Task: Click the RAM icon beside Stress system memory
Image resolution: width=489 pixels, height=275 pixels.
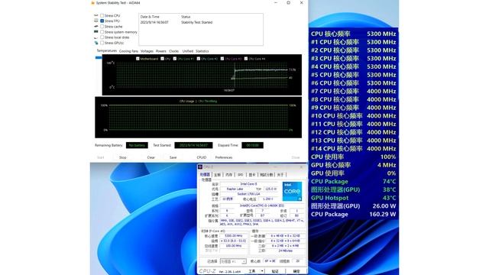Action: (x=96, y=32)
